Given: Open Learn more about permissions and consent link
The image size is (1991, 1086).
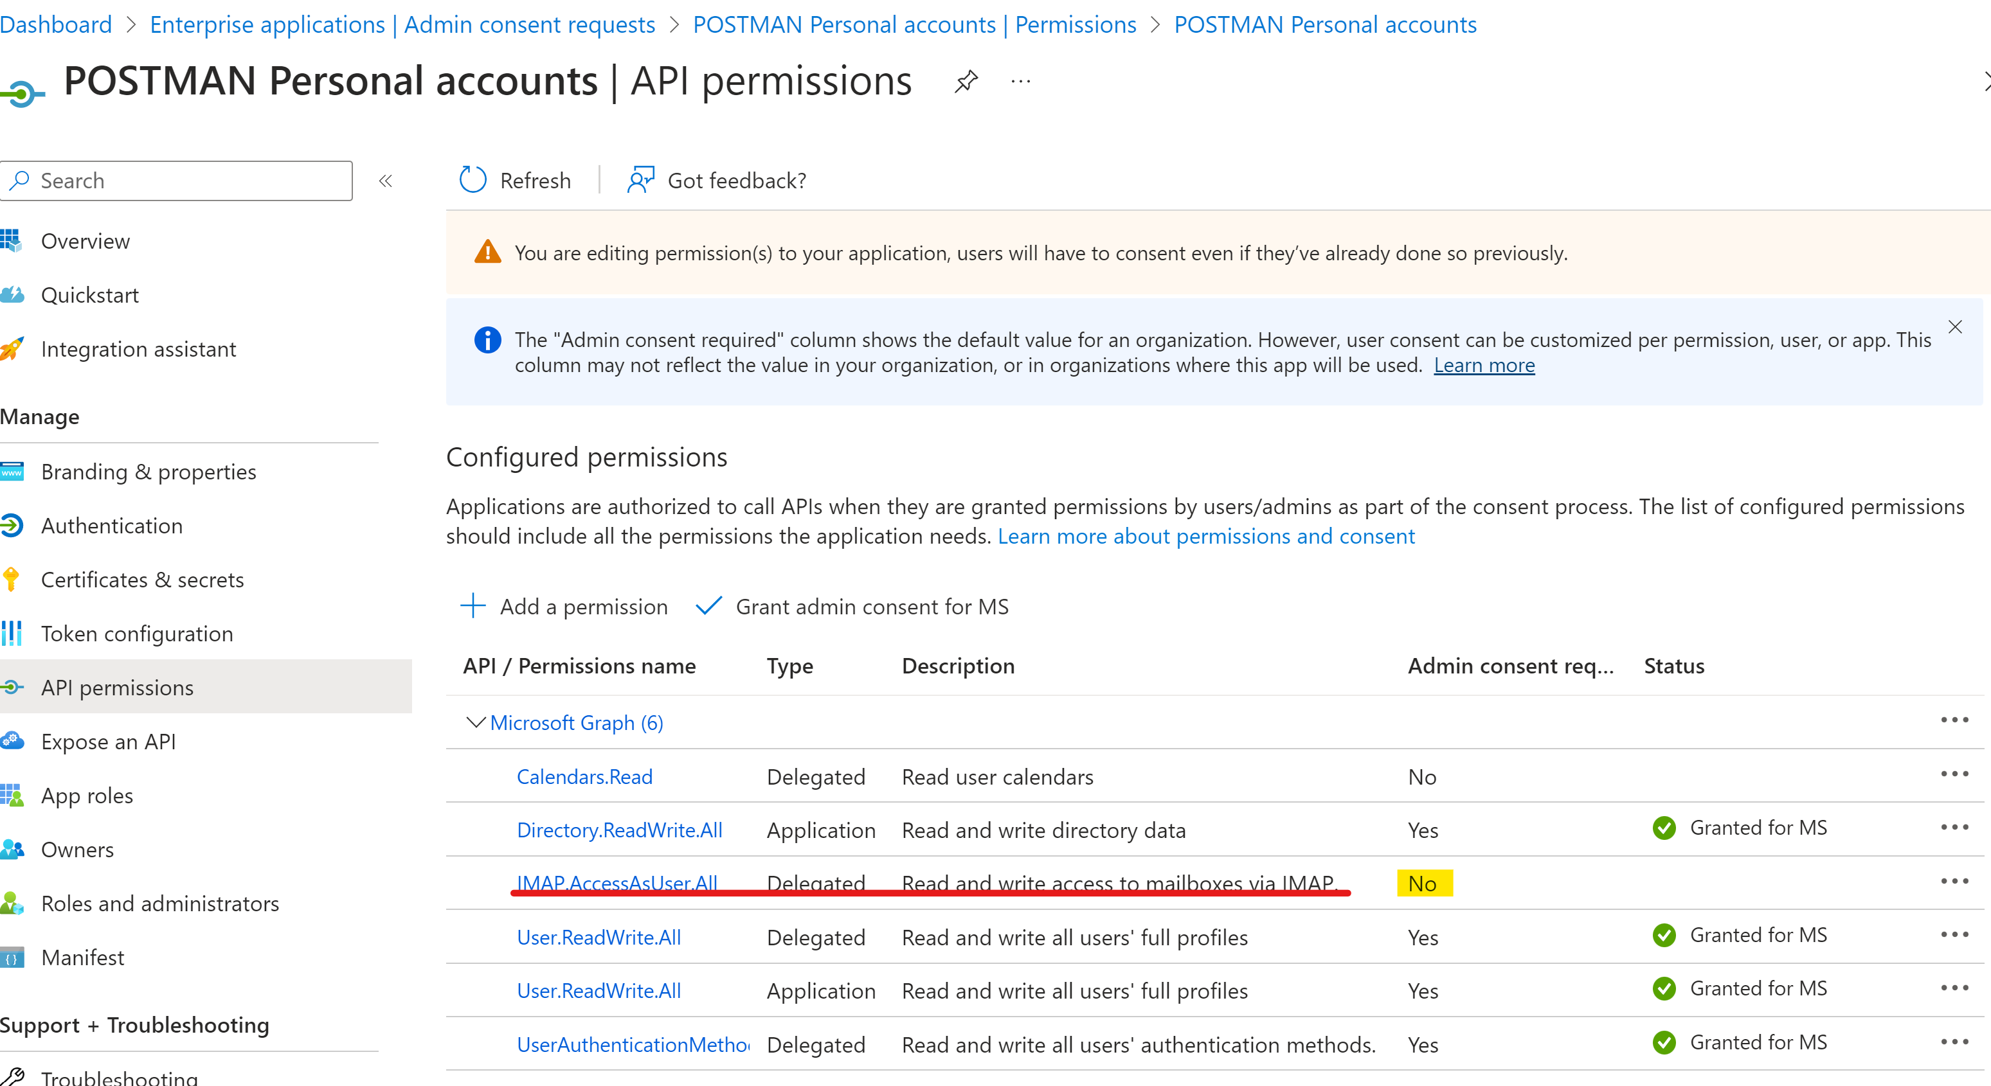Looking at the screenshot, I should (x=1206, y=536).
